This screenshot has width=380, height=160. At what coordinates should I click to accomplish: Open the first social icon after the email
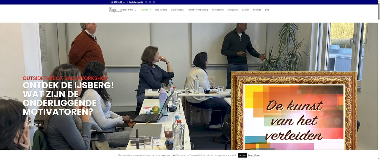pyautogui.click(x=146, y=2)
